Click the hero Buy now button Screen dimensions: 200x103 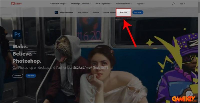pyautogui.click(x=31, y=76)
